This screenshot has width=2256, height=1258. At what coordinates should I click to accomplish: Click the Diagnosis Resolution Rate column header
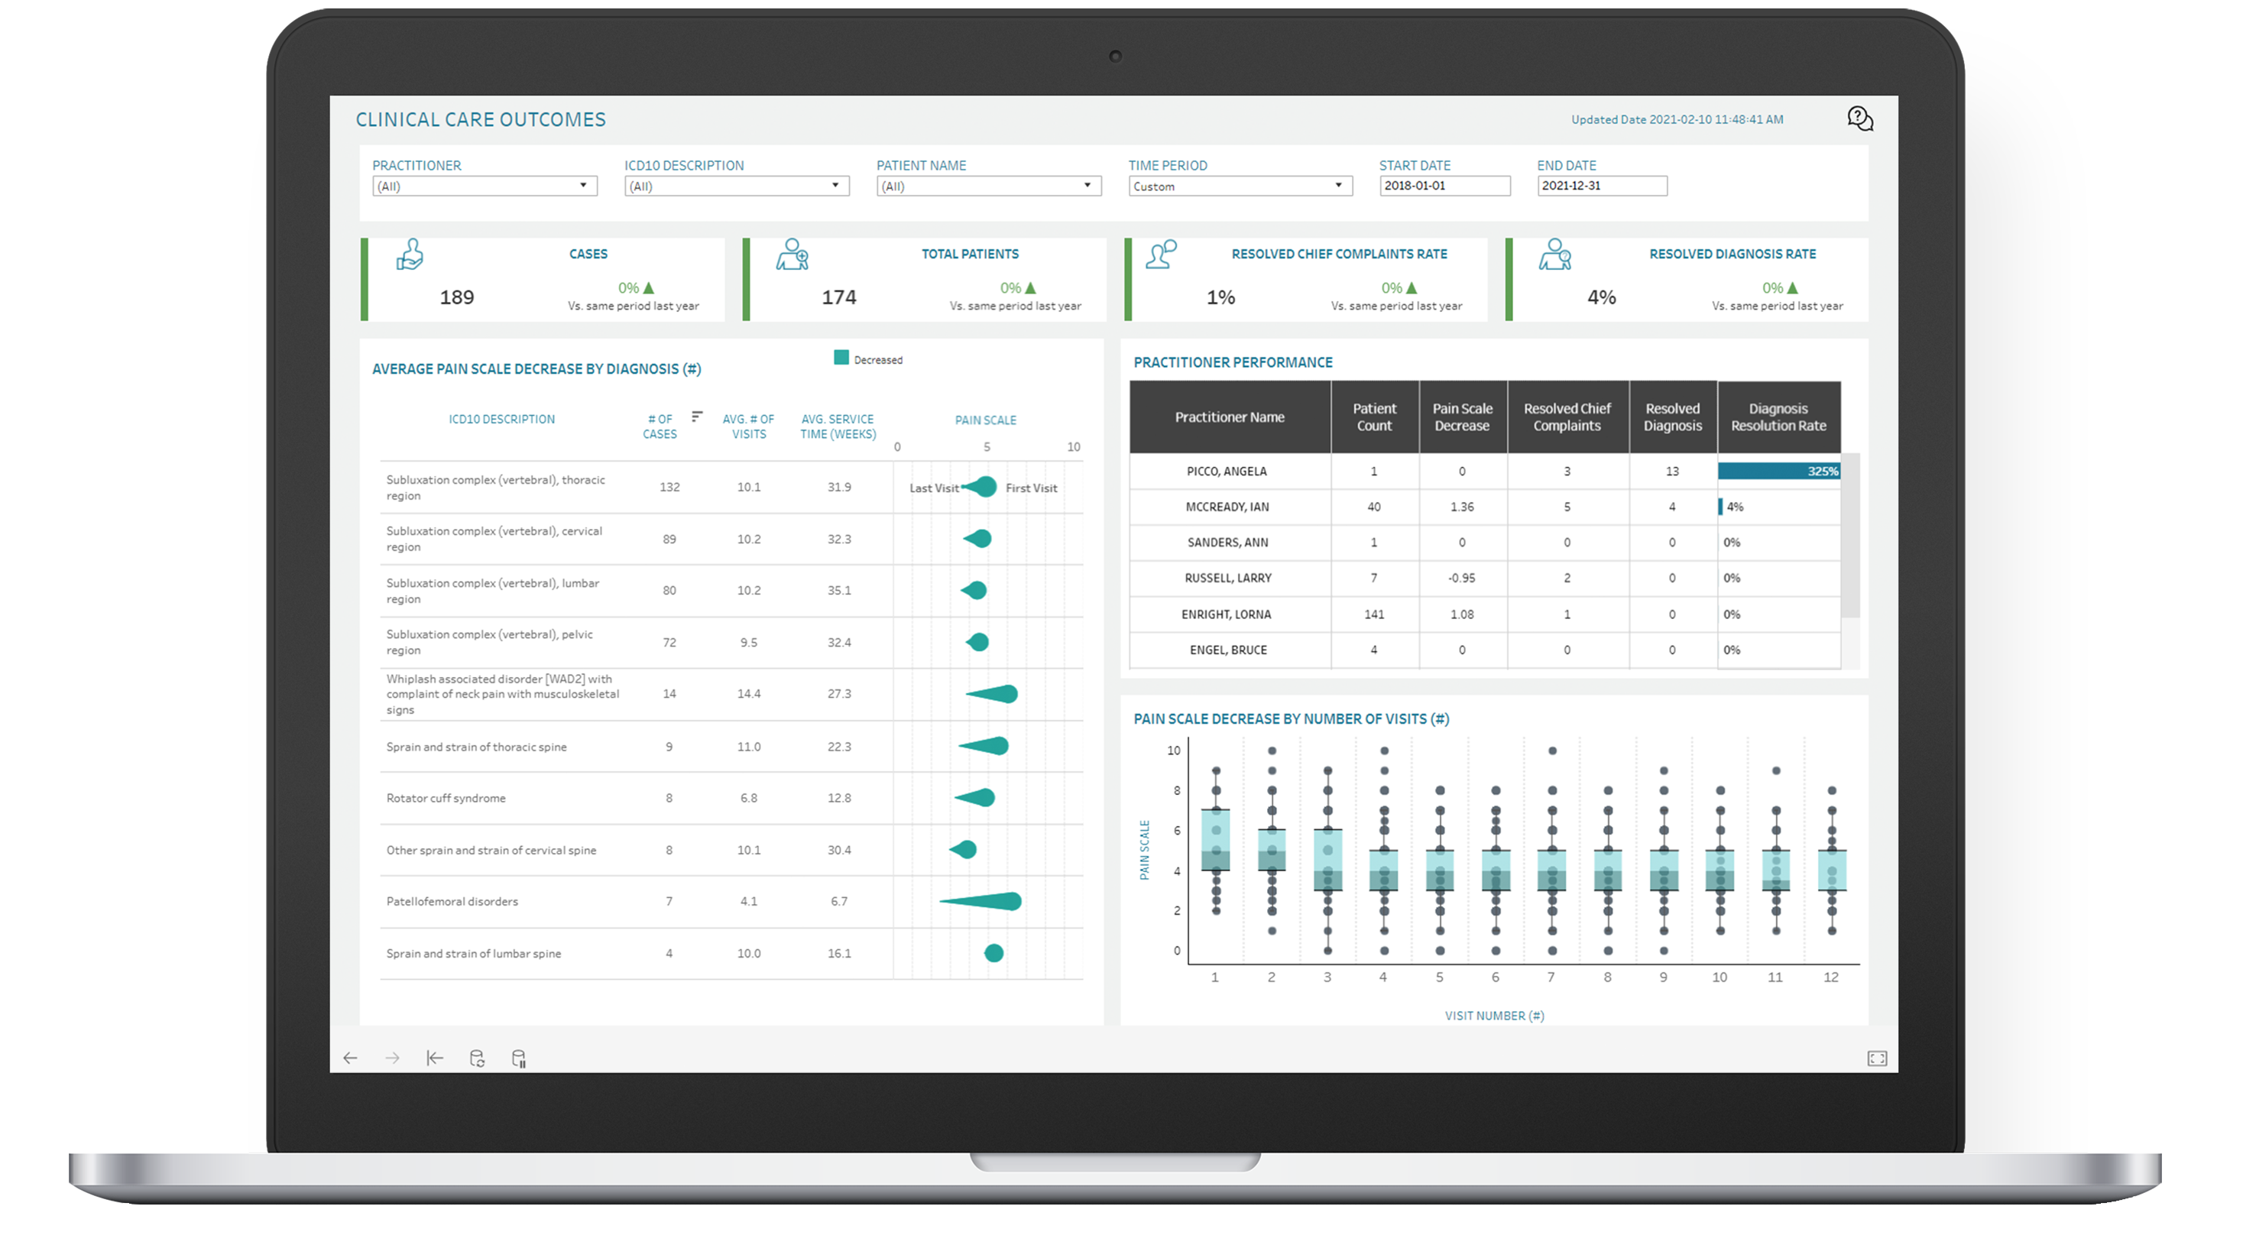[x=1778, y=417]
